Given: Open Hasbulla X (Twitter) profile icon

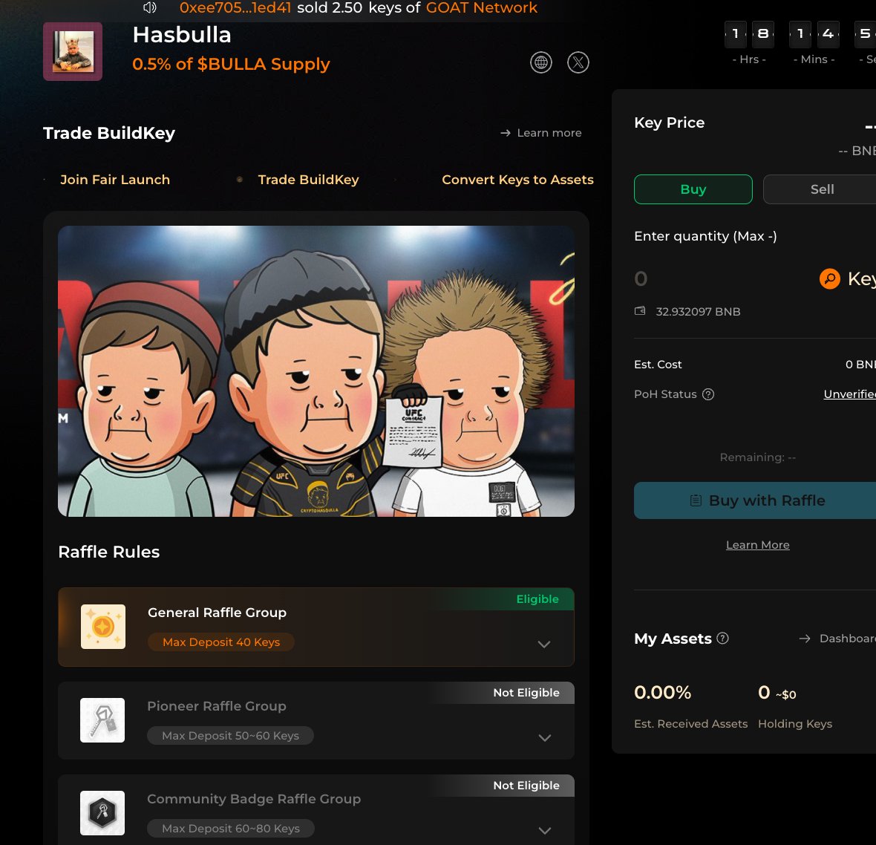Looking at the screenshot, I should (x=578, y=62).
